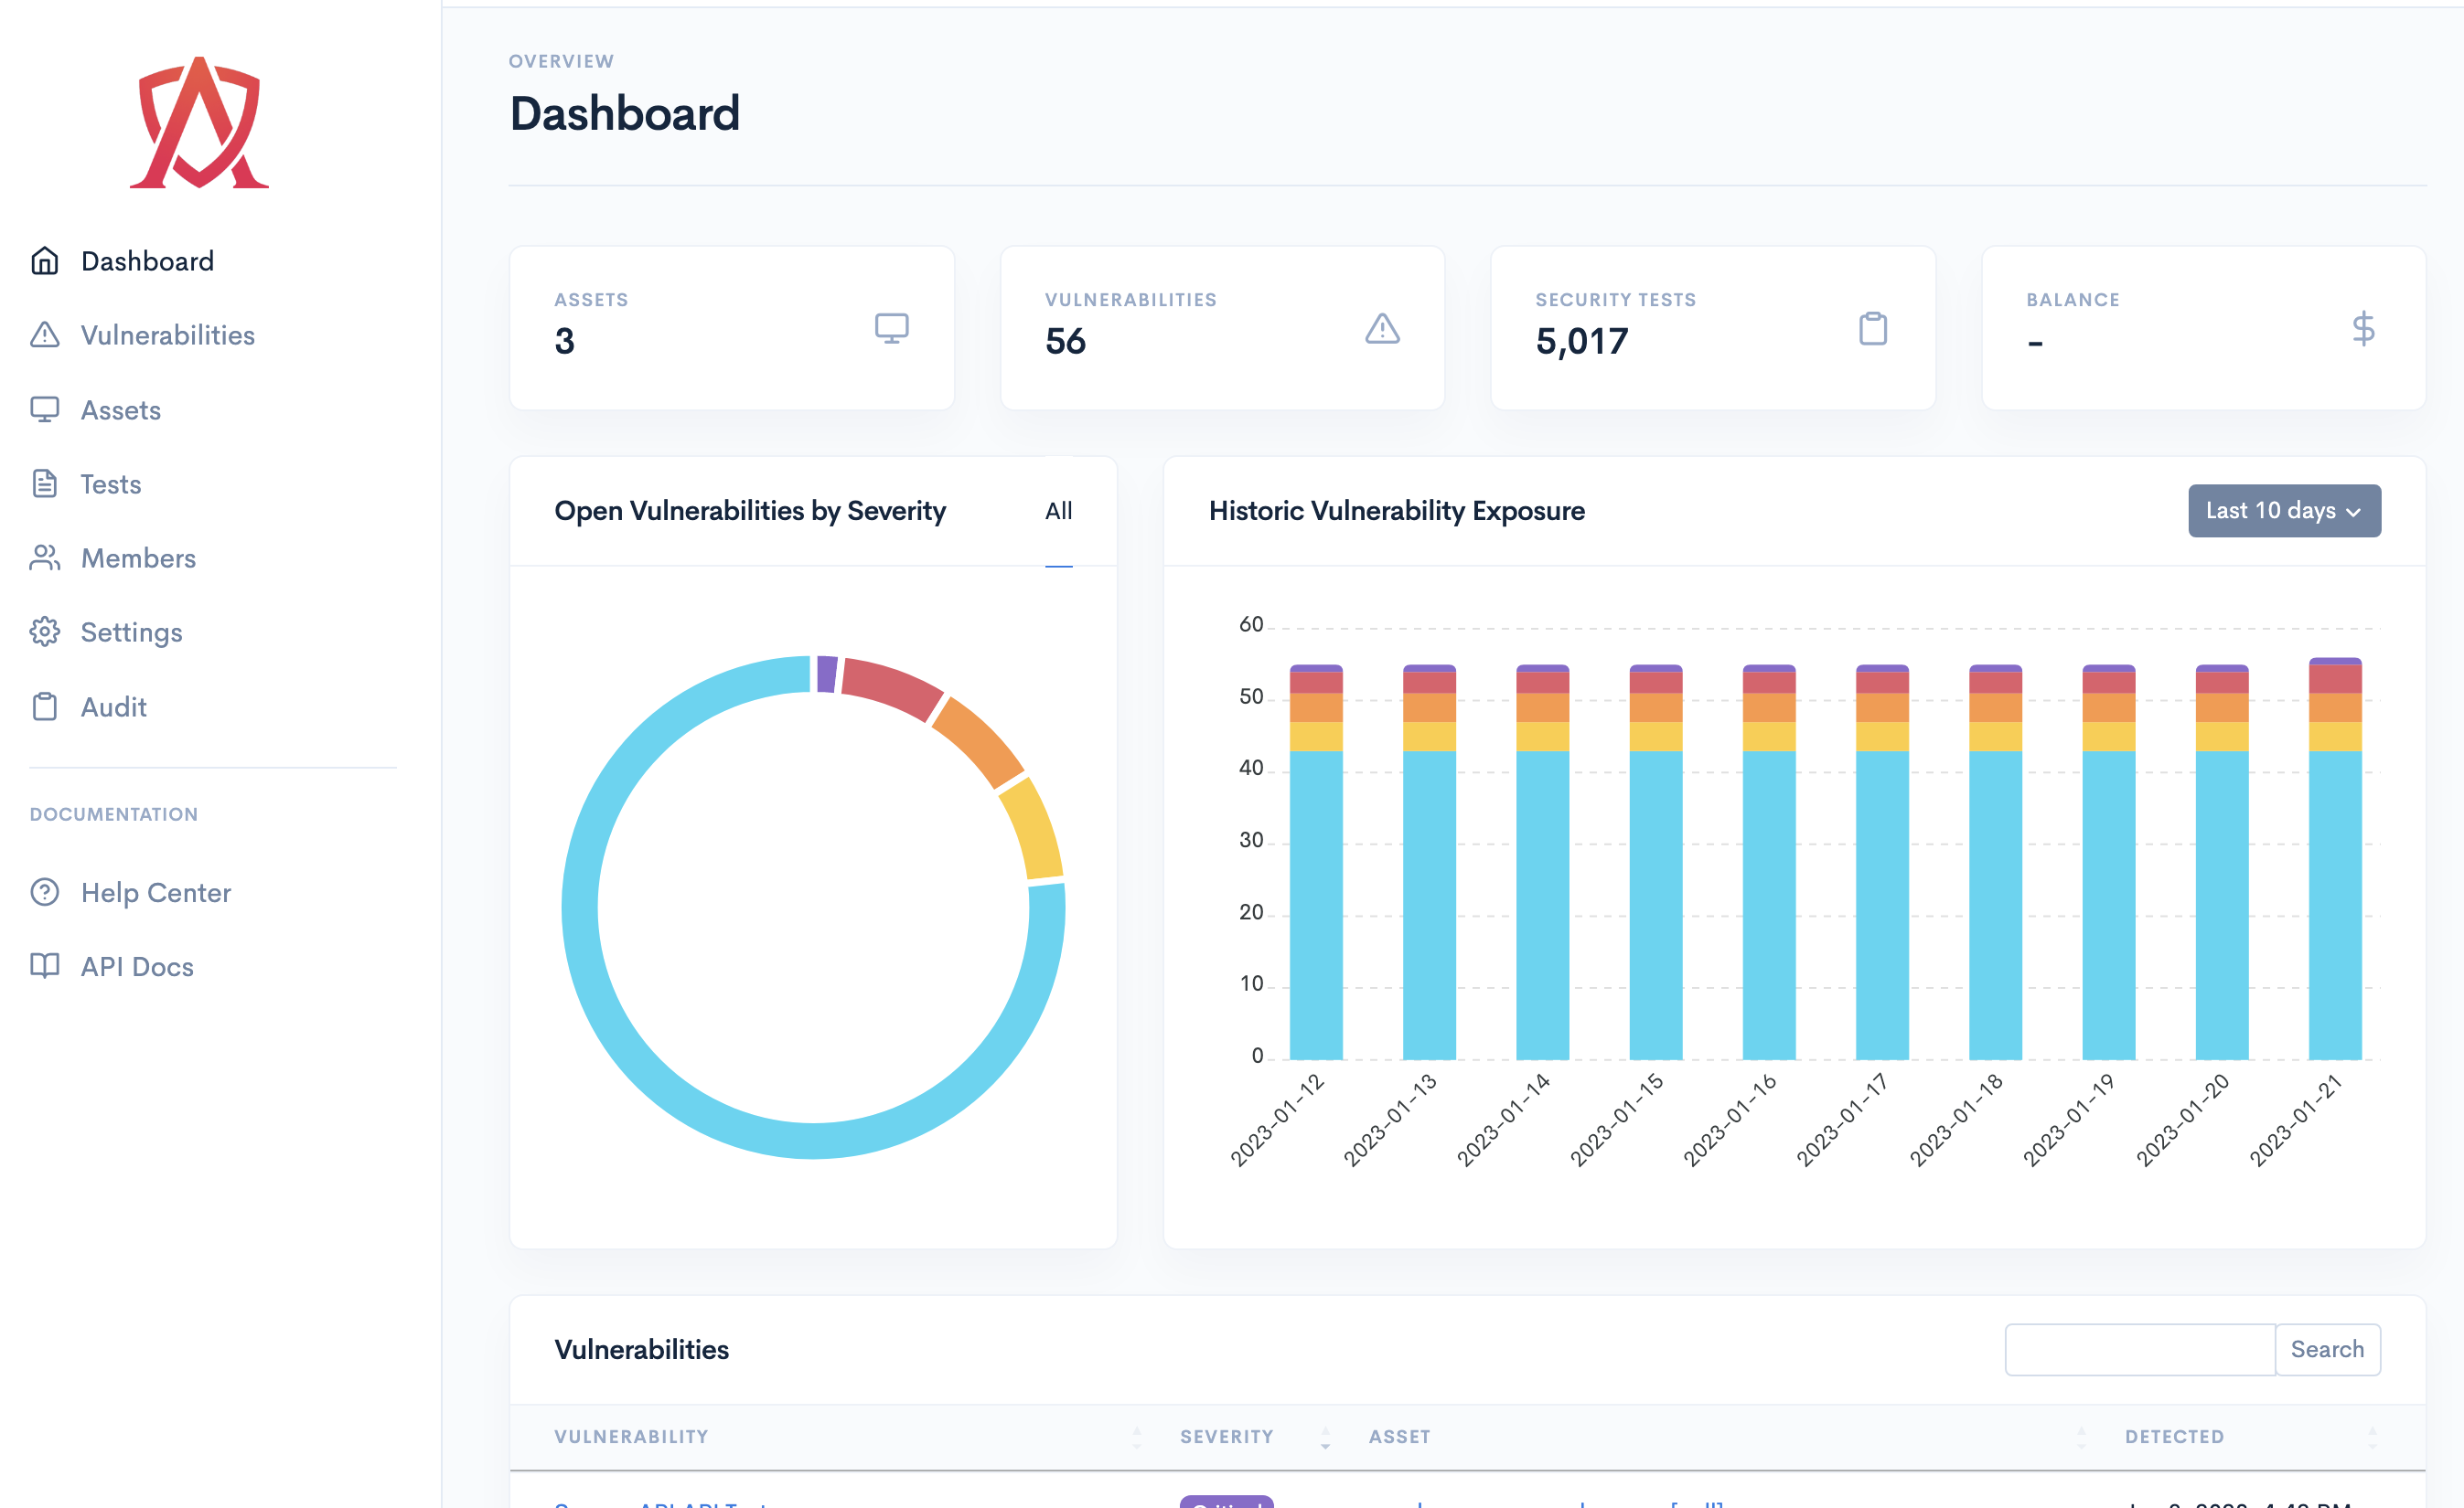
Task: Sort by Severity column arrows
Action: click(x=1325, y=1437)
